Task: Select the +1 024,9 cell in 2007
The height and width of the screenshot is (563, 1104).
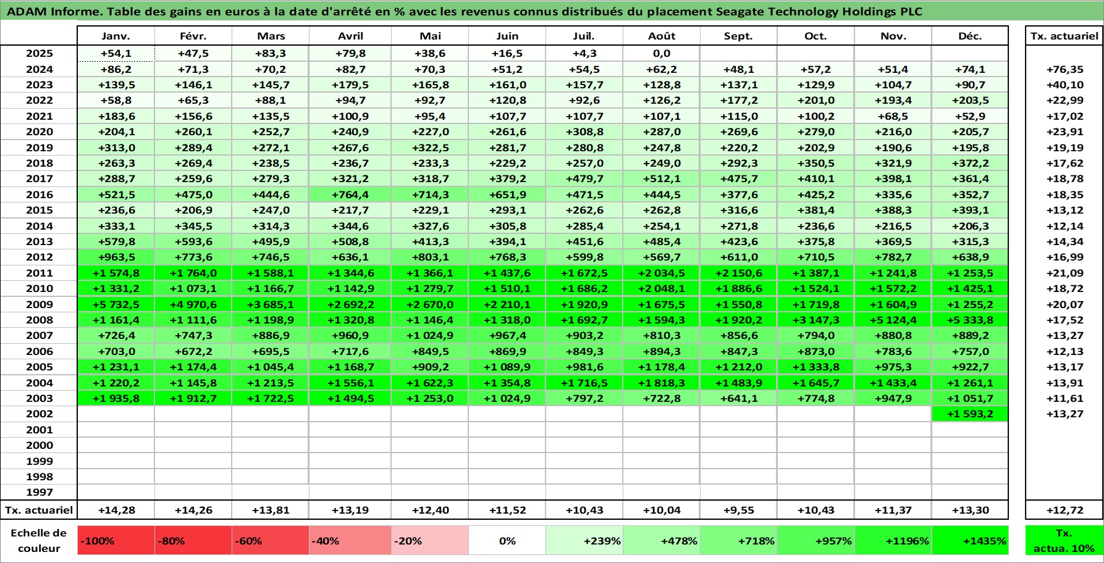Action: click(x=430, y=335)
